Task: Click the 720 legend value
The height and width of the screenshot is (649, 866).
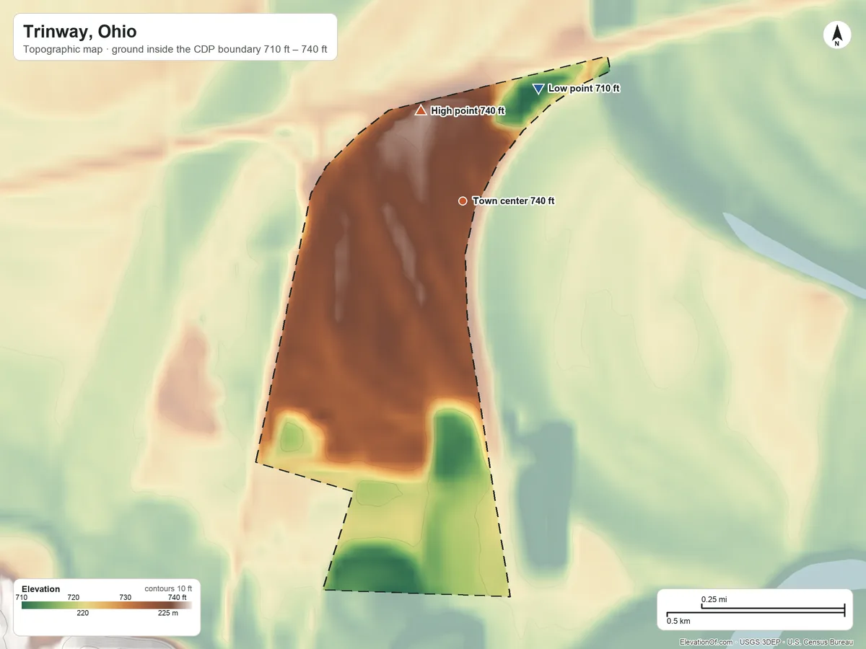Action: pyautogui.click(x=74, y=598)
